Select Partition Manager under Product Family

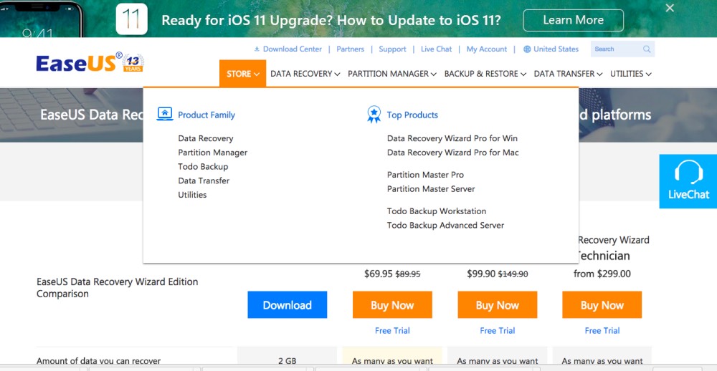pyautogui.click(x=213, y=153)
